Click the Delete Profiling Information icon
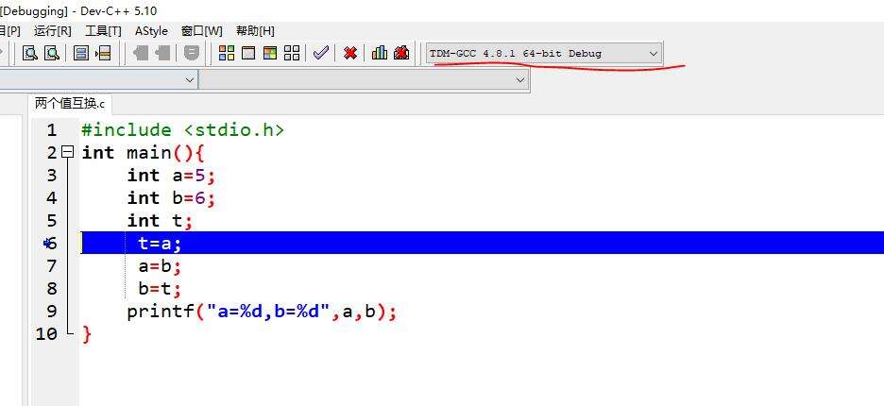The height and width of the screenshot is (406, 884). pyautogui.click(x=401, y=53)
